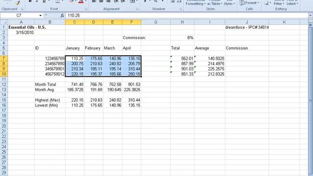Select row 1 header

pos(4,27)
